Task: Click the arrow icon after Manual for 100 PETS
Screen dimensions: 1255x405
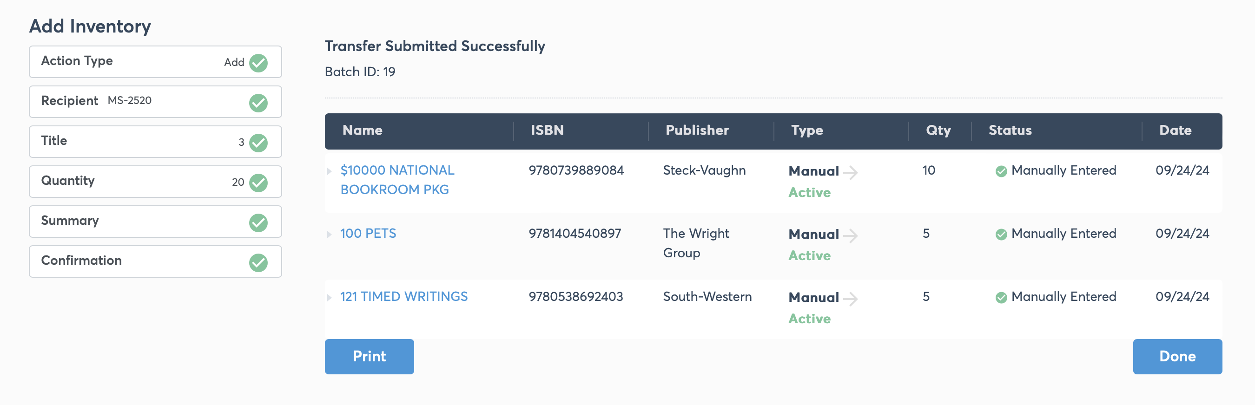Action: pyautogui.click(x=850, y=235)
